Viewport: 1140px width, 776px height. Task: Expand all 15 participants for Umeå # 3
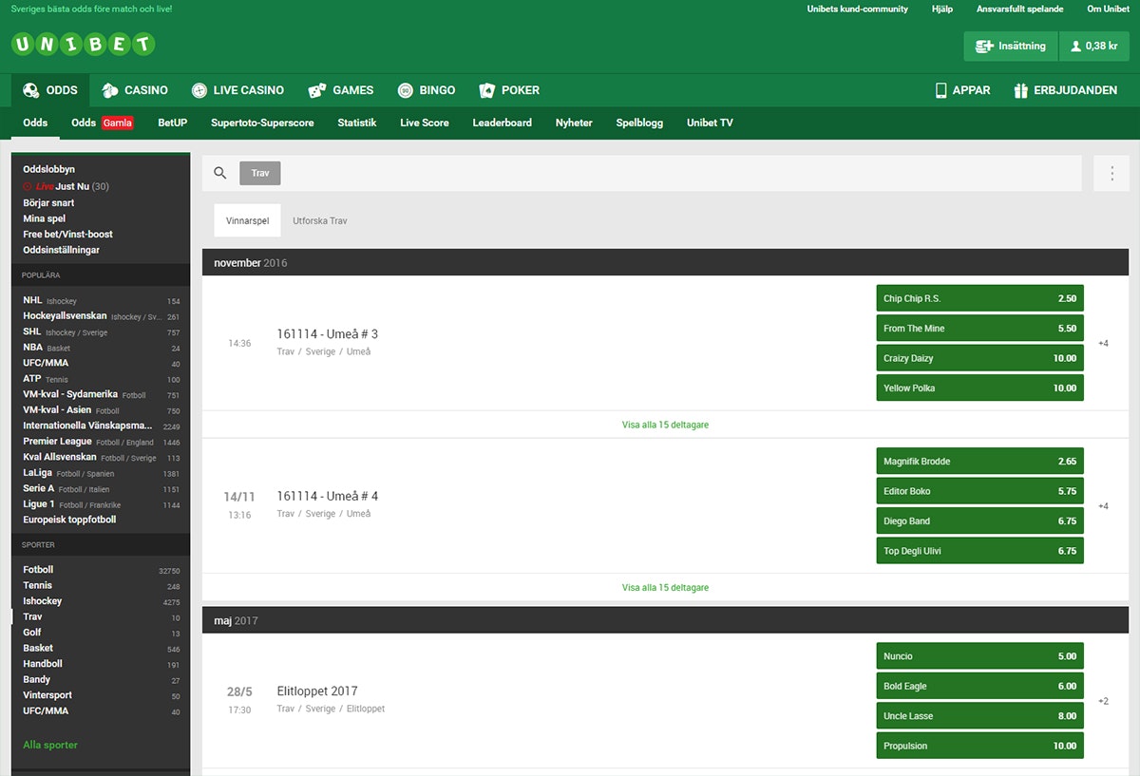coord(665,425)
